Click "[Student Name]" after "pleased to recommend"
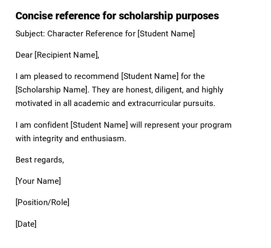Image resolution: width=271 pixels, height=248 pixels. coord(150,76)
